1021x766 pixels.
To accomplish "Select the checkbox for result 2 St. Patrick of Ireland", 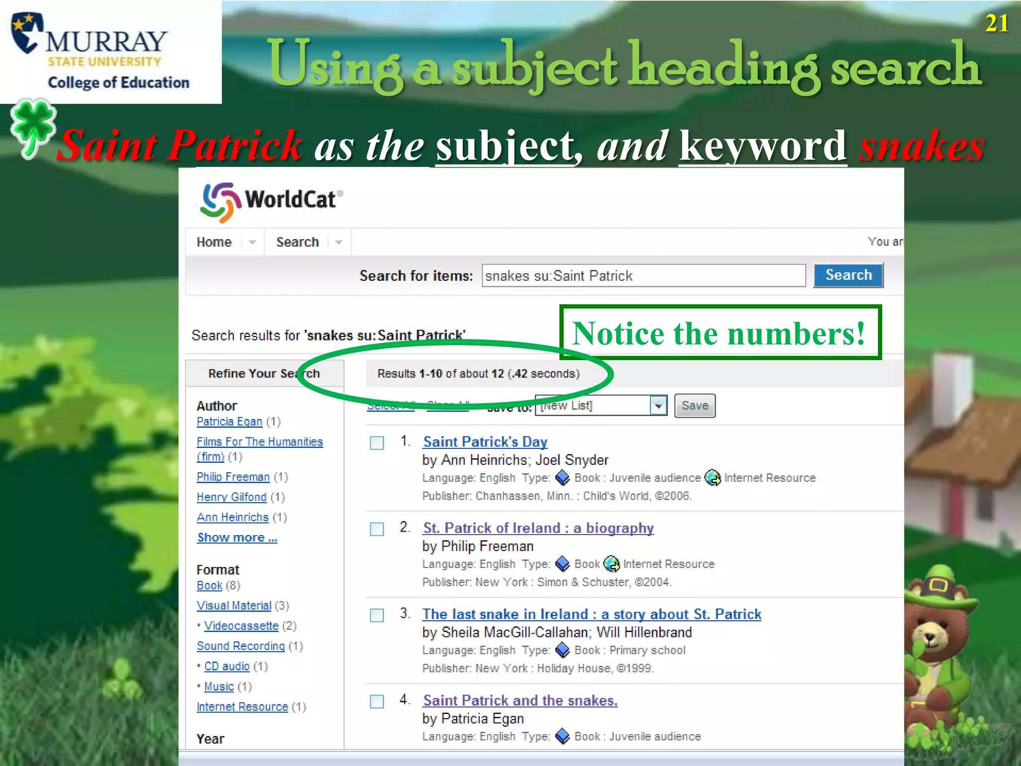I will (377, 529).
